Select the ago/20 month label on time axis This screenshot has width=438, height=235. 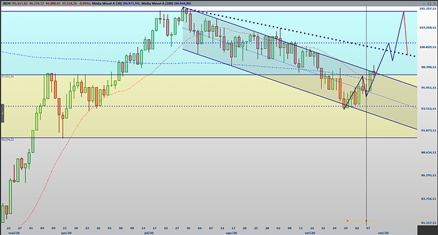(231, 232)
